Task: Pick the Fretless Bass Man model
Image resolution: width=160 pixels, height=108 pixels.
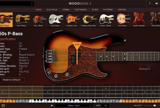Action: tap(89, 20)
